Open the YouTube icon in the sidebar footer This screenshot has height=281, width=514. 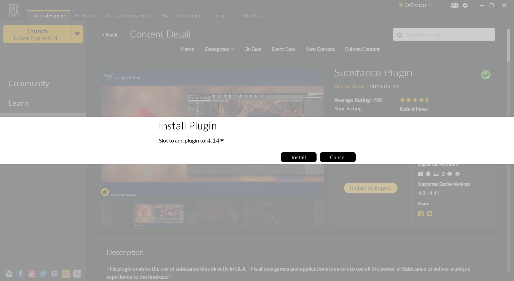(32, 274)
